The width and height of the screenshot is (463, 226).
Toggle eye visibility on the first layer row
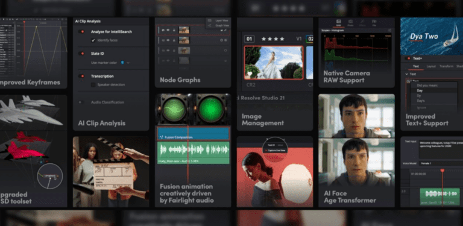point(168,30)
